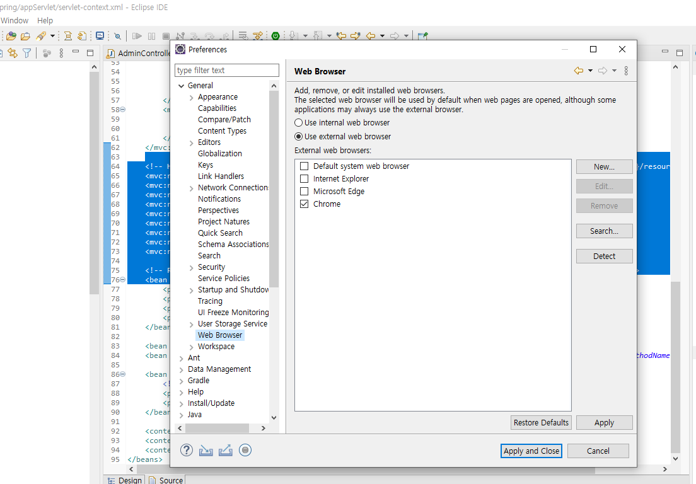This screenshot has width=696, height=484.
Task: Click the Preferences page Forward arrow
Action: click(602, 71)
